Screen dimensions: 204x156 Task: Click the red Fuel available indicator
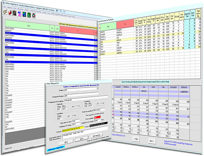coord(97,117)
